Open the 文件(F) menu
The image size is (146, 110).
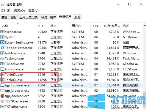(x=6, y=11)
